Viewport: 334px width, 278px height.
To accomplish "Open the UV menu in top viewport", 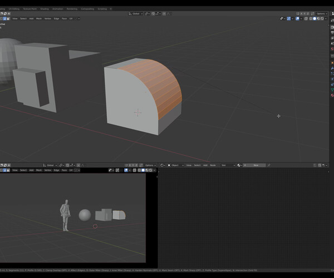I will click(71, 18).
